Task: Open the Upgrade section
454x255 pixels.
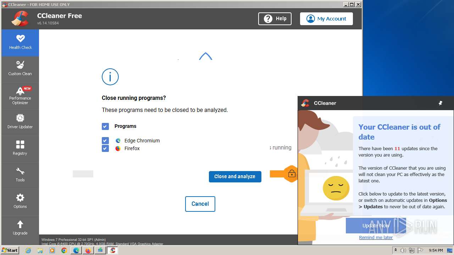Action: [x=20, y=229]
